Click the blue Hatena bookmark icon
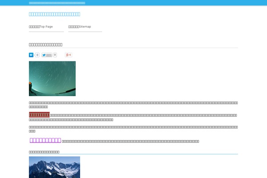This screenshot has height=178, width=267. (x=31, y=55)
